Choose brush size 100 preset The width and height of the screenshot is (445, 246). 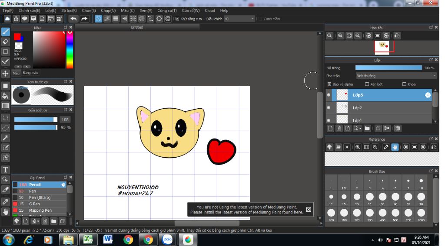331,215
